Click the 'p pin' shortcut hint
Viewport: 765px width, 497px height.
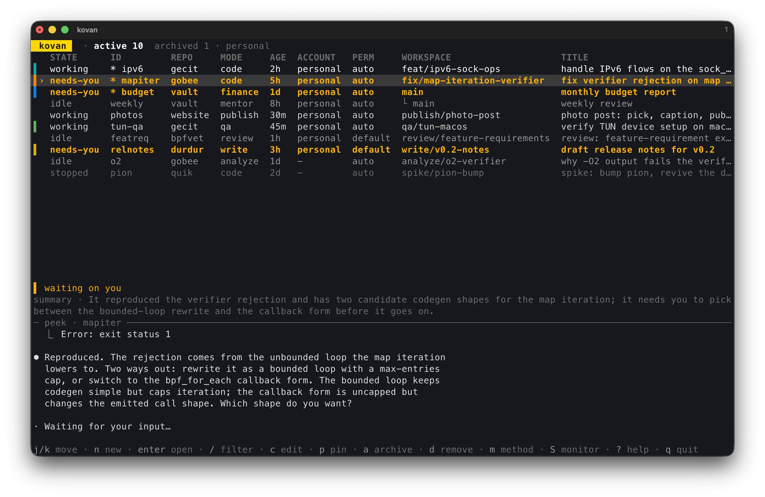tap(333, 450)
